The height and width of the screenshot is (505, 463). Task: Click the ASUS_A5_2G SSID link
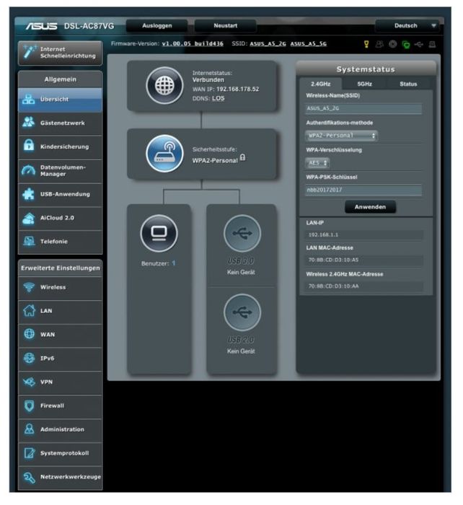(268, 44)
